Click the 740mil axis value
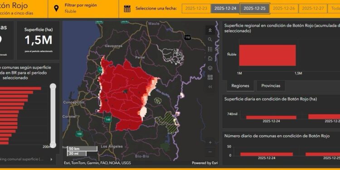Viewport: 340px width, 170px height. click(232, 114)
